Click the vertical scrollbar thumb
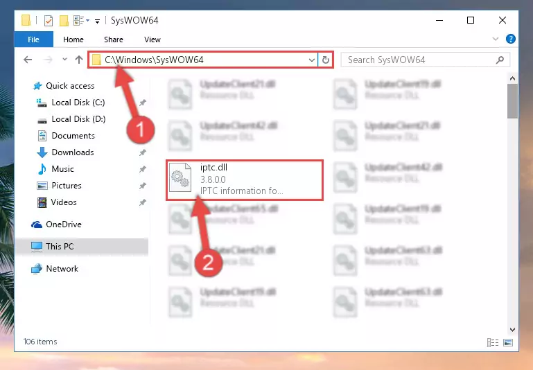Screen dimensions: 533x370 pos(512,101)
